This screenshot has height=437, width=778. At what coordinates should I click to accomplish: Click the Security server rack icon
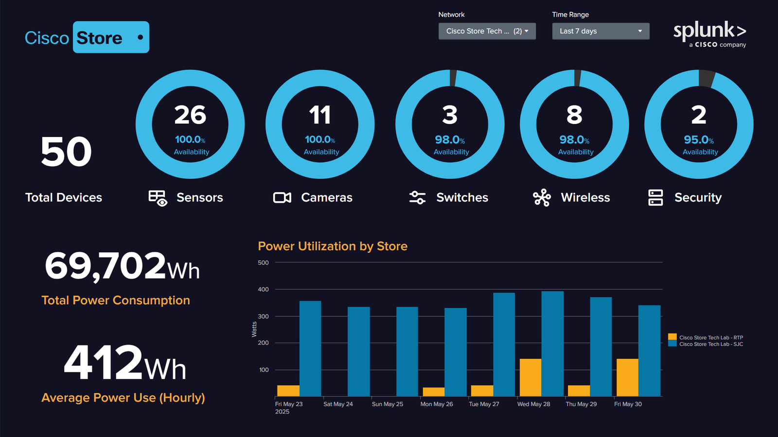655,197
